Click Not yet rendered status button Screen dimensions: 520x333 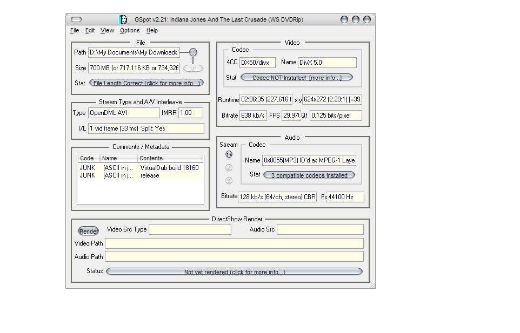point(234,272)
